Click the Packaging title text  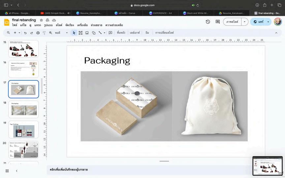(x=107, y=61)
